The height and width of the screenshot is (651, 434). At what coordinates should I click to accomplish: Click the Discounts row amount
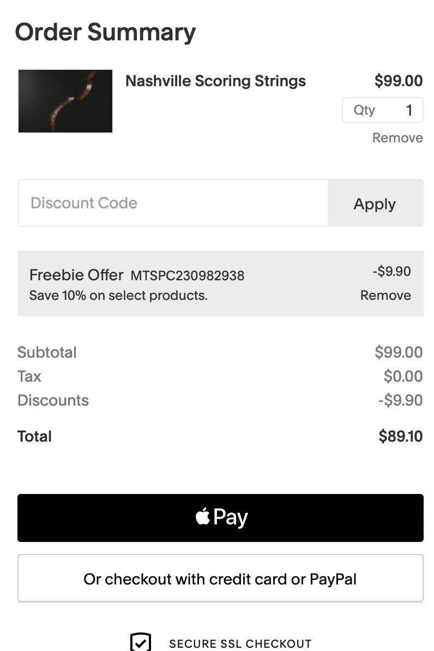pos(400,400)
